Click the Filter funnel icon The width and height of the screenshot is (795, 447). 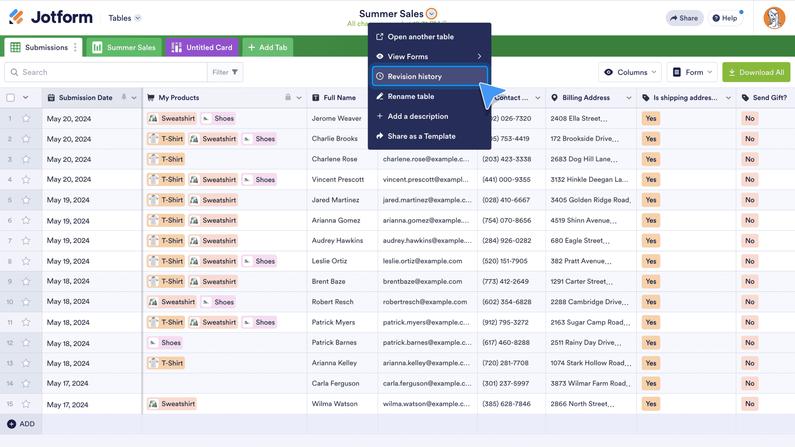tap(235, 72)
